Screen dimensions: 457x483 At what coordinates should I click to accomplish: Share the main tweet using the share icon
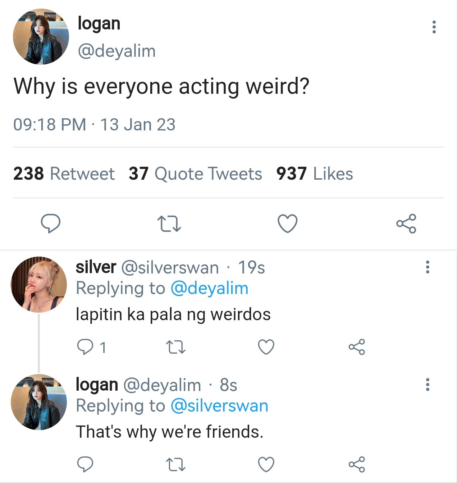coord(406,224)
